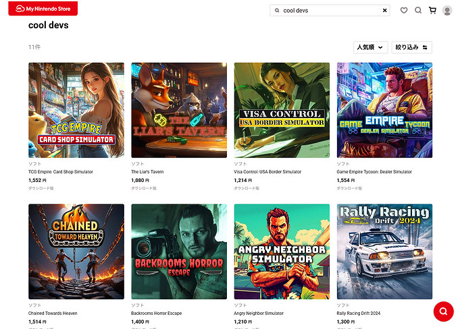Select The Liar's Tavern cover image
Screen dimensions: 458x329
[179, 110]
